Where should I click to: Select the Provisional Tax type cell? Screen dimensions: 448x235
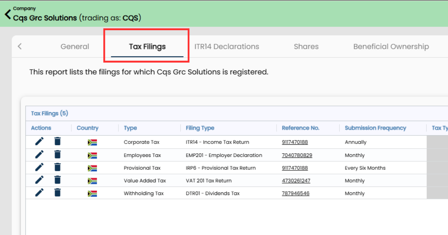coord(142,168)
